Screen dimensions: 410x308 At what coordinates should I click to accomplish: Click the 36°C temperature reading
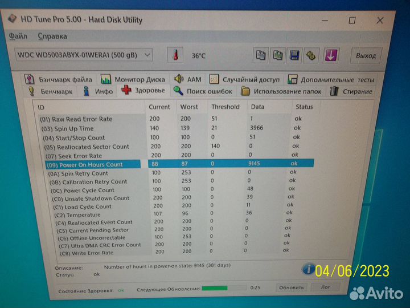[x=198, y=56]
